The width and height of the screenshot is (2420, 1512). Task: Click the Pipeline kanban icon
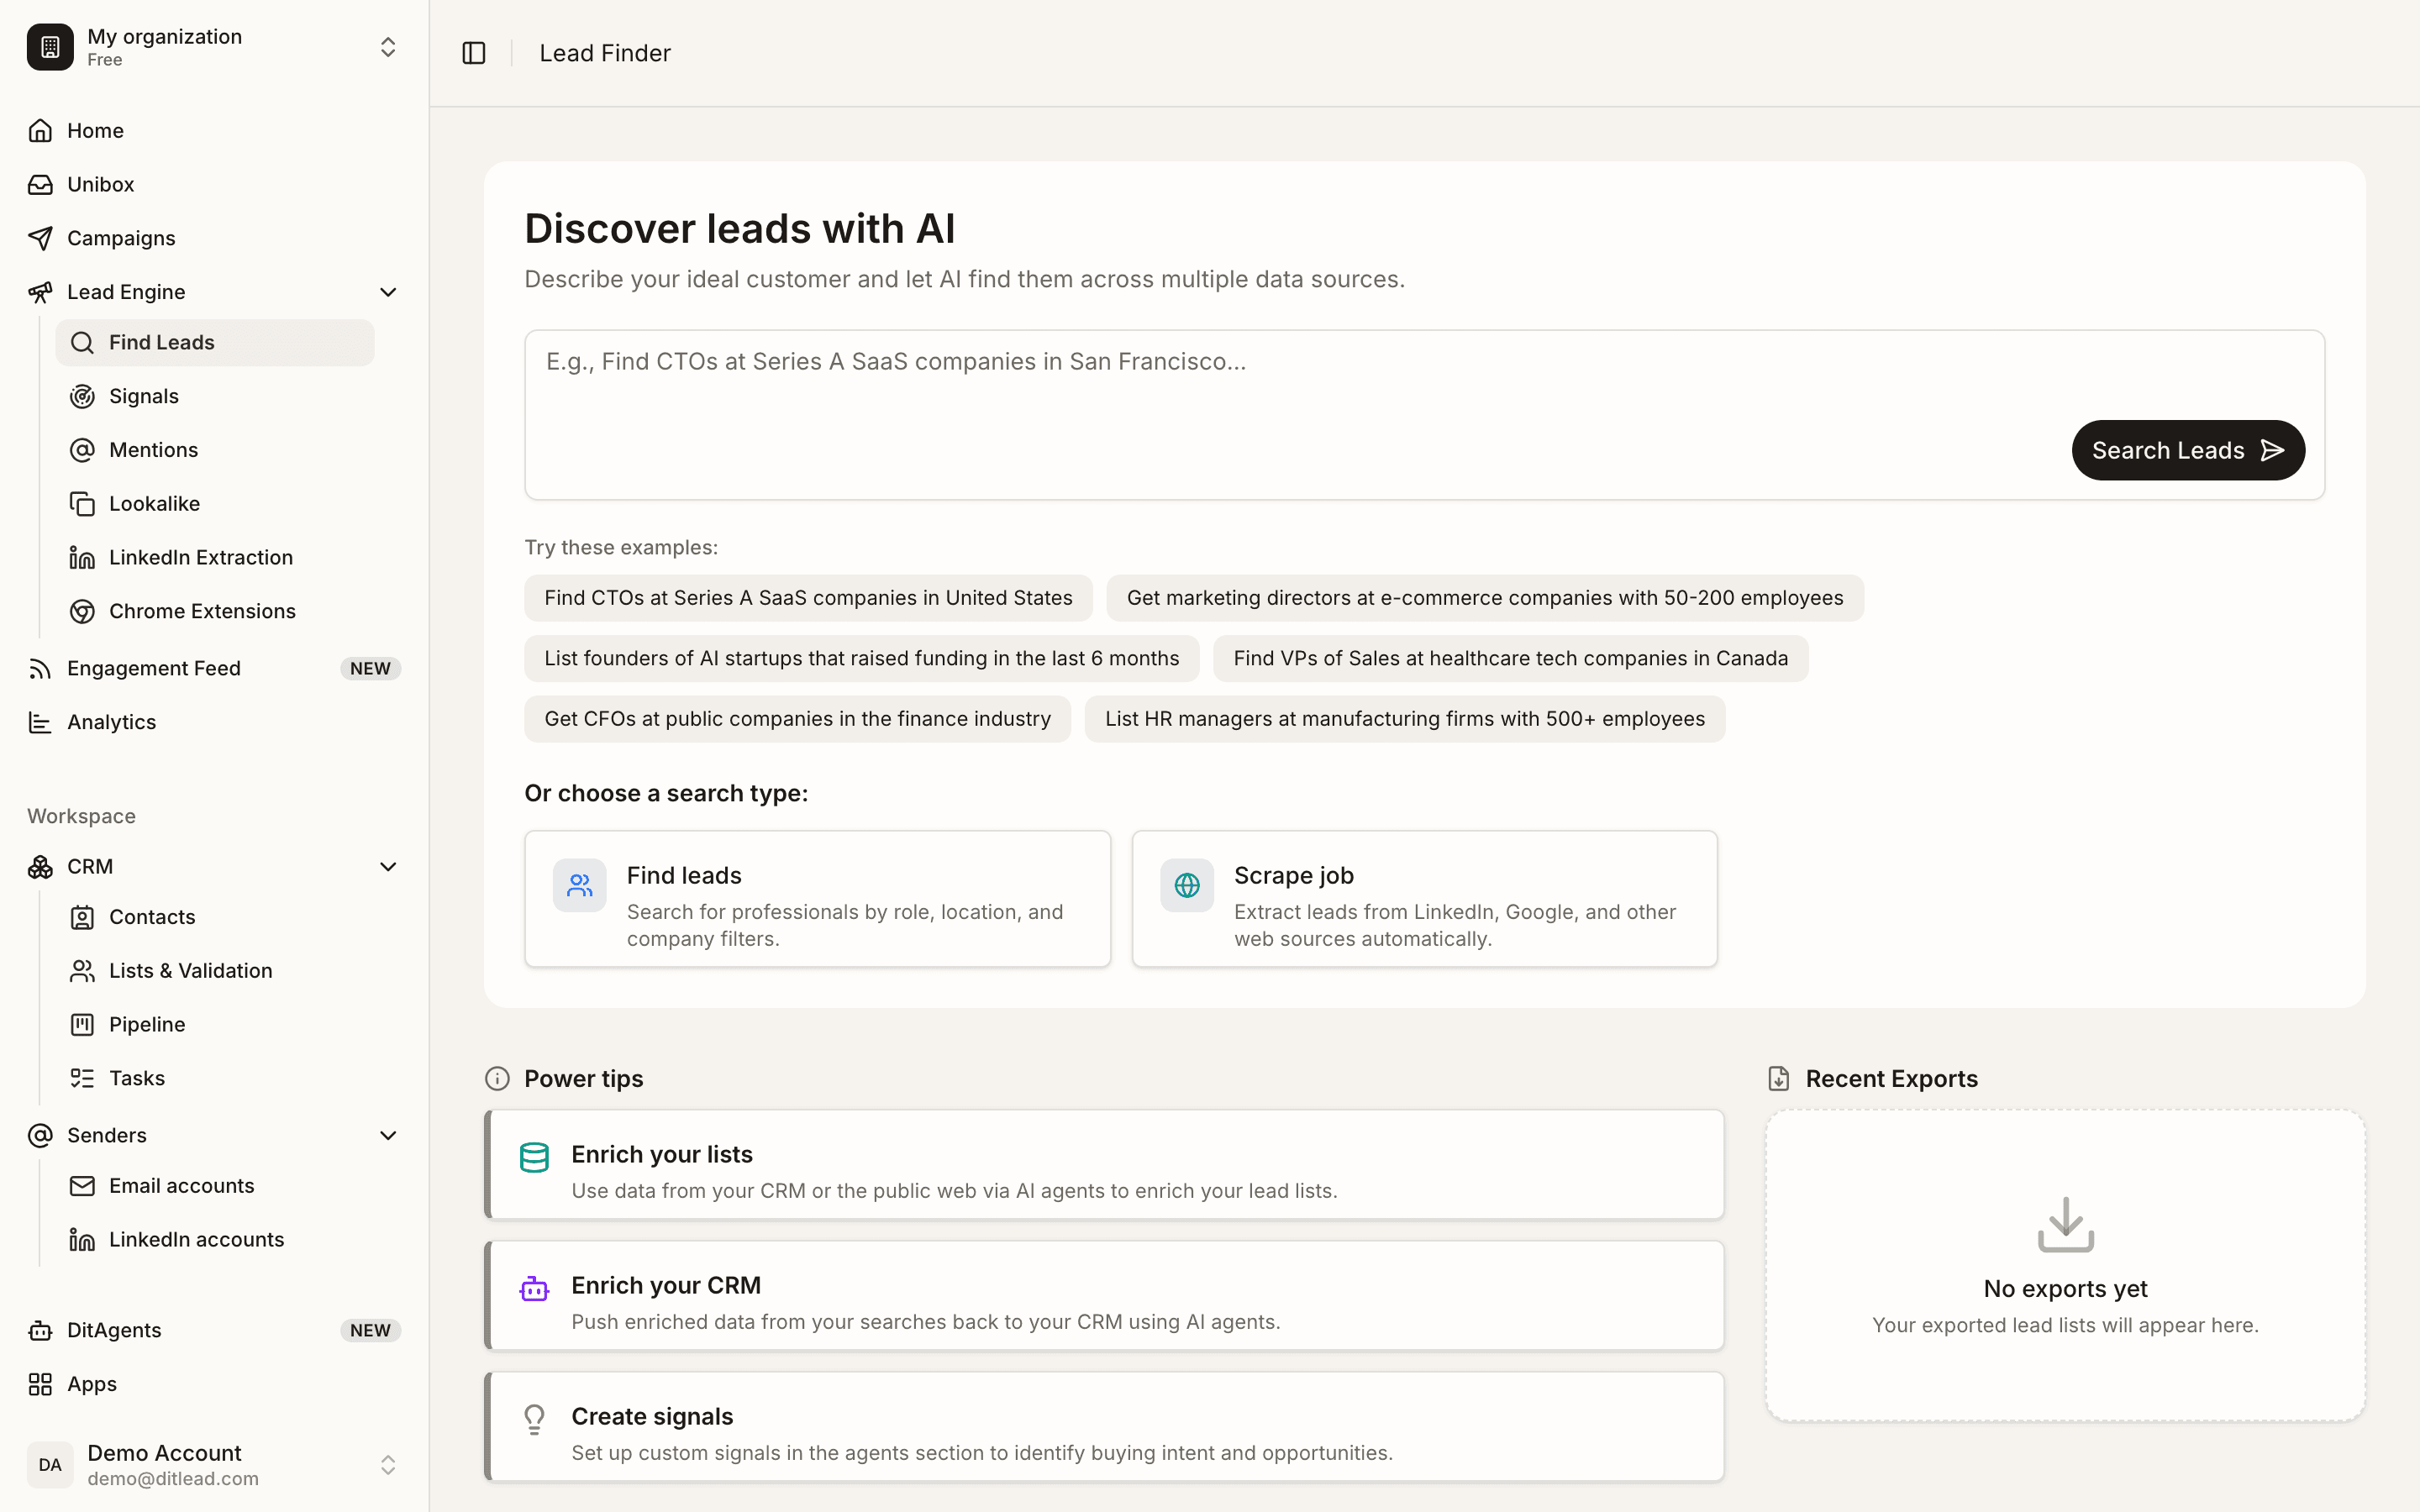tap(82, 1025)
